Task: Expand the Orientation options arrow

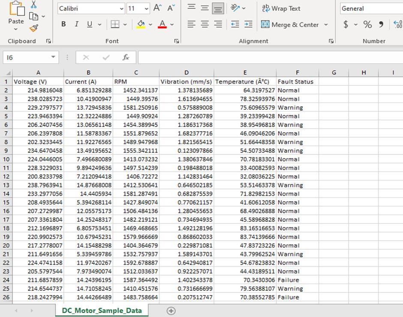Action: coord(244,9)
